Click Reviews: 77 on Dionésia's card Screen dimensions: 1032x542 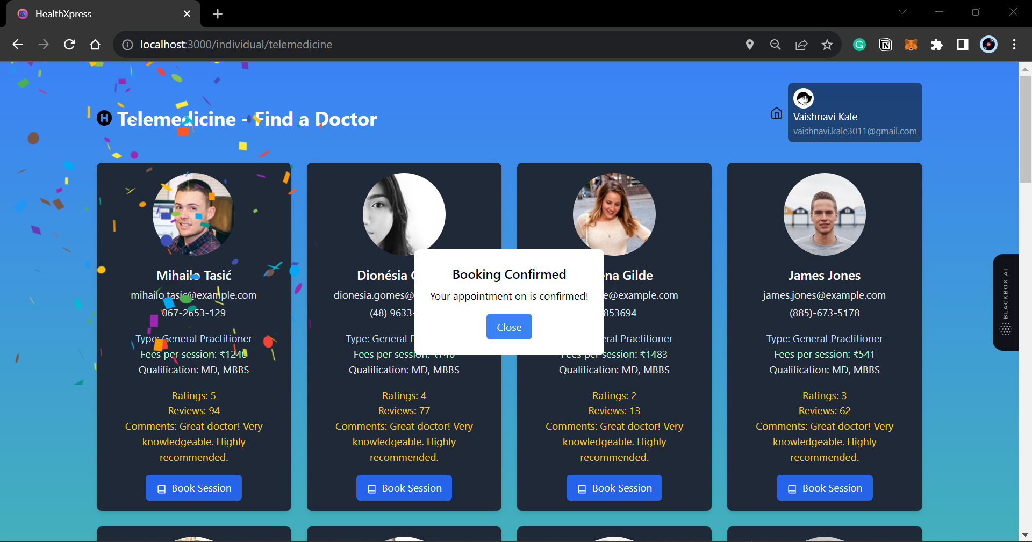click(404, 410)
